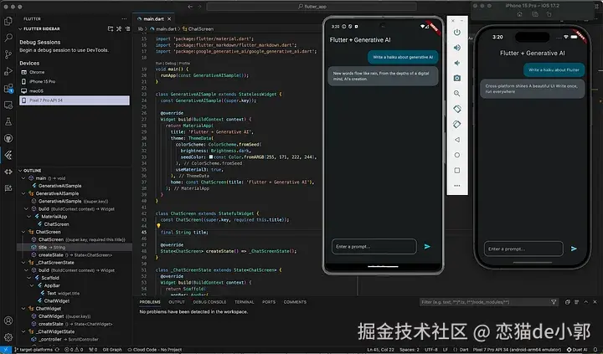Switch to the DEBUG CONSOLE tab
The height and width of the screenshot is (354, 603).
pyautogui.click(x=209, y=302)
